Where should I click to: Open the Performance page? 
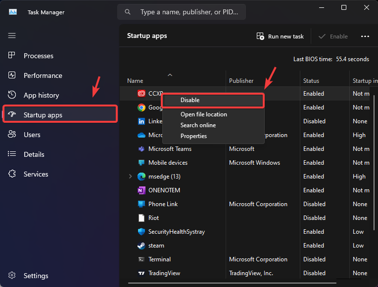43,75
